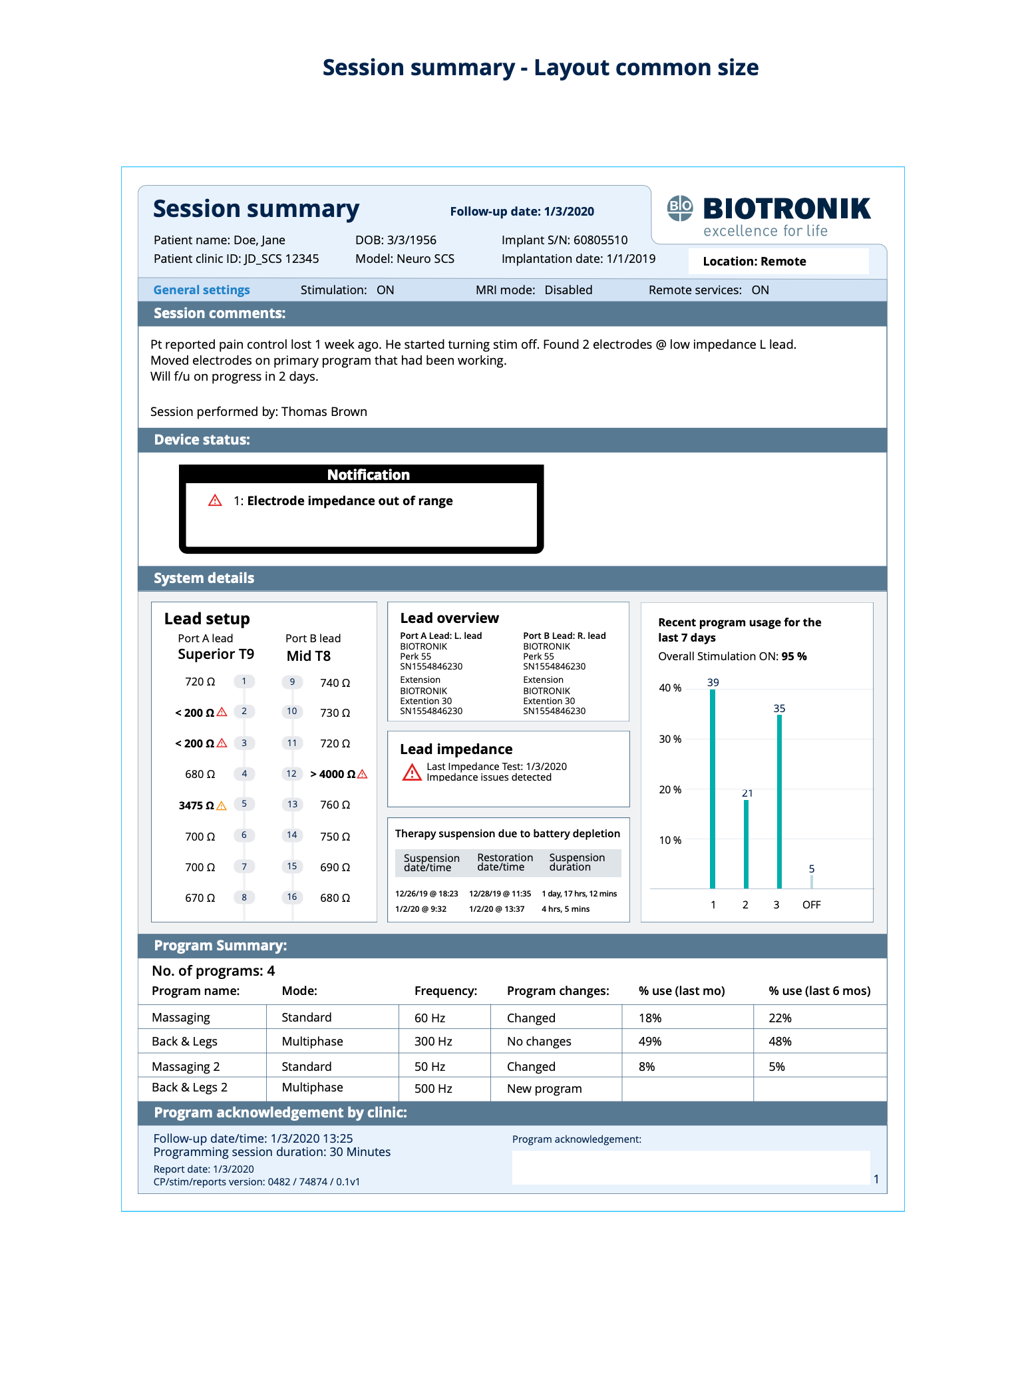
Task: Click 'Last Impedance Test: 1/3/2020' text
Action: click(x=497, y=766)
